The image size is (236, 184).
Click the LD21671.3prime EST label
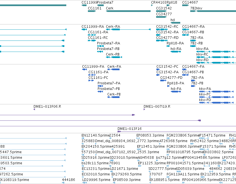pyautogui.click(x=124, y=169)
